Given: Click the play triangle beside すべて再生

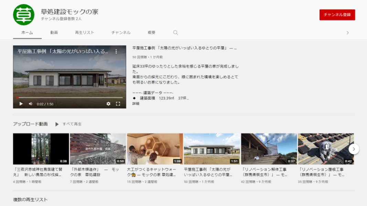Looking at the screenshot, I should tap(57, 124).
